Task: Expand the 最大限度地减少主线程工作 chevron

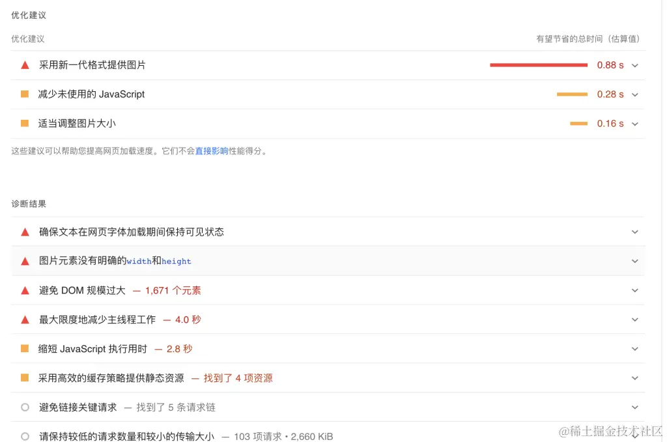Action: [635, 320]
